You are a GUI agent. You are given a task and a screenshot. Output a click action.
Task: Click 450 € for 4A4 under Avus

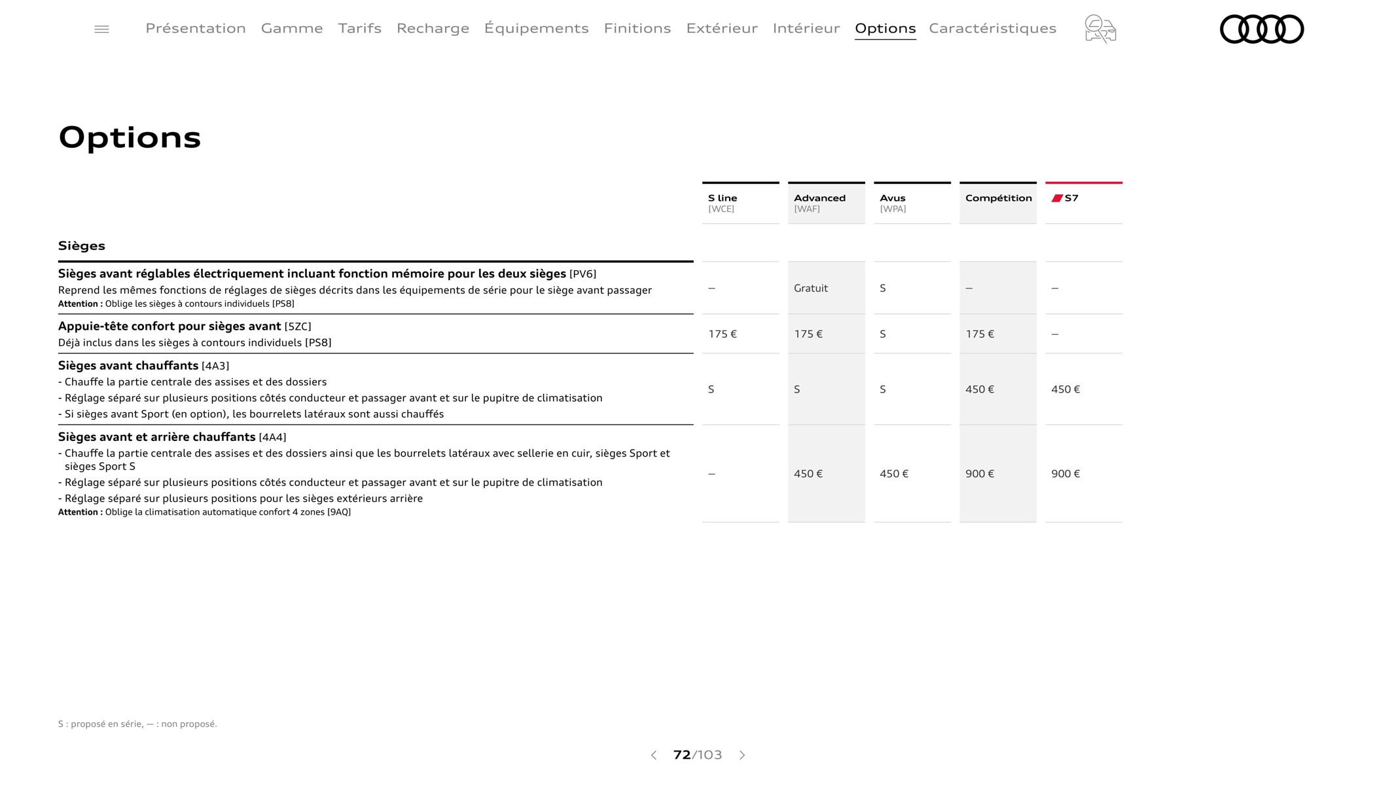[x=894, y=474]
